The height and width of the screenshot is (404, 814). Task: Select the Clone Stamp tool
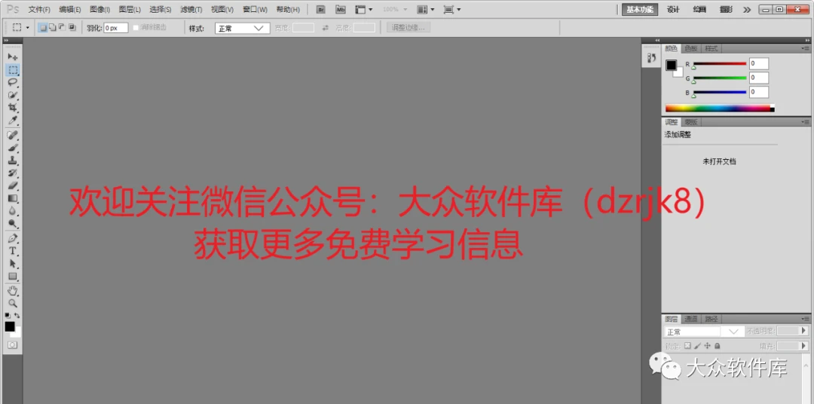[x=13, y=161]
